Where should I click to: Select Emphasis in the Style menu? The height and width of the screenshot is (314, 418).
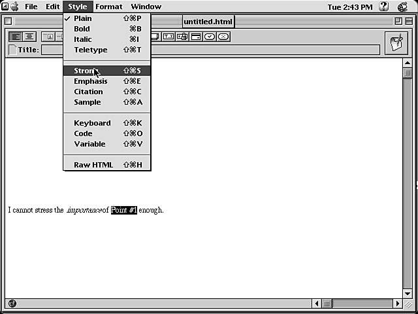pos(91,81)
